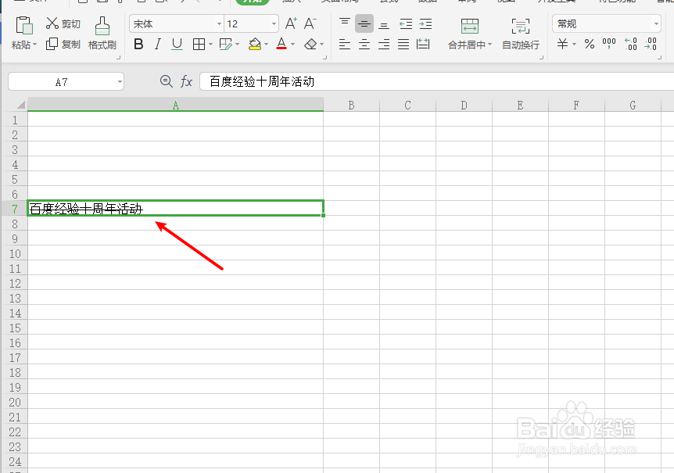The width and height of the screenshot is (674, 473).
Task: Click the Paste icon
Action: [x=24, y=25]
